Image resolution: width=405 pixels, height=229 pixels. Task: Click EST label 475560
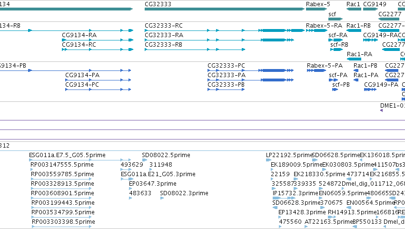[x=290, y=222]
